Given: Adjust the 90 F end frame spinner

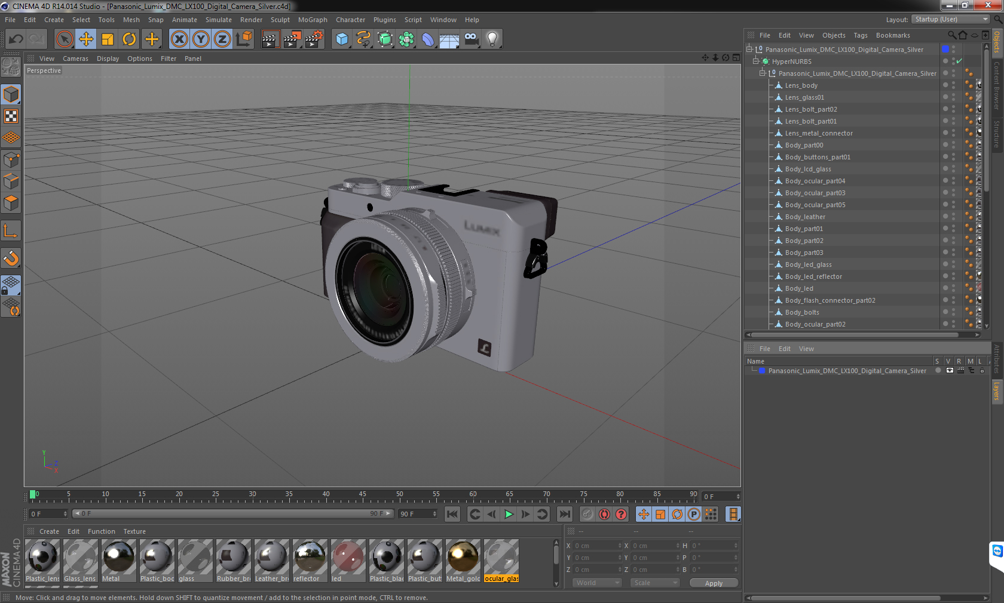Looking at the screenshot, I should coord(434,514).
